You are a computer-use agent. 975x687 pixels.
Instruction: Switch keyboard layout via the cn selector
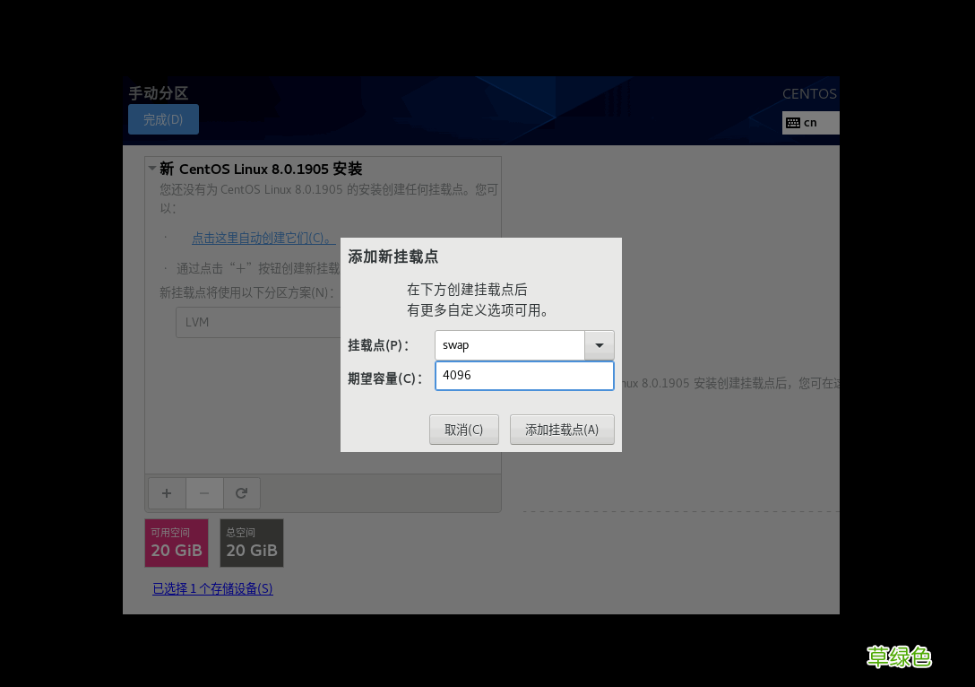[x=811, y=122]
